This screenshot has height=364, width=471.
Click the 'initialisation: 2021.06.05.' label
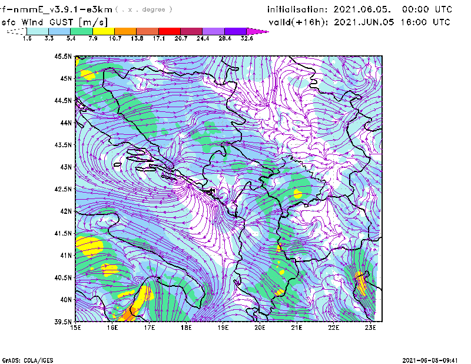pos(329,9)
